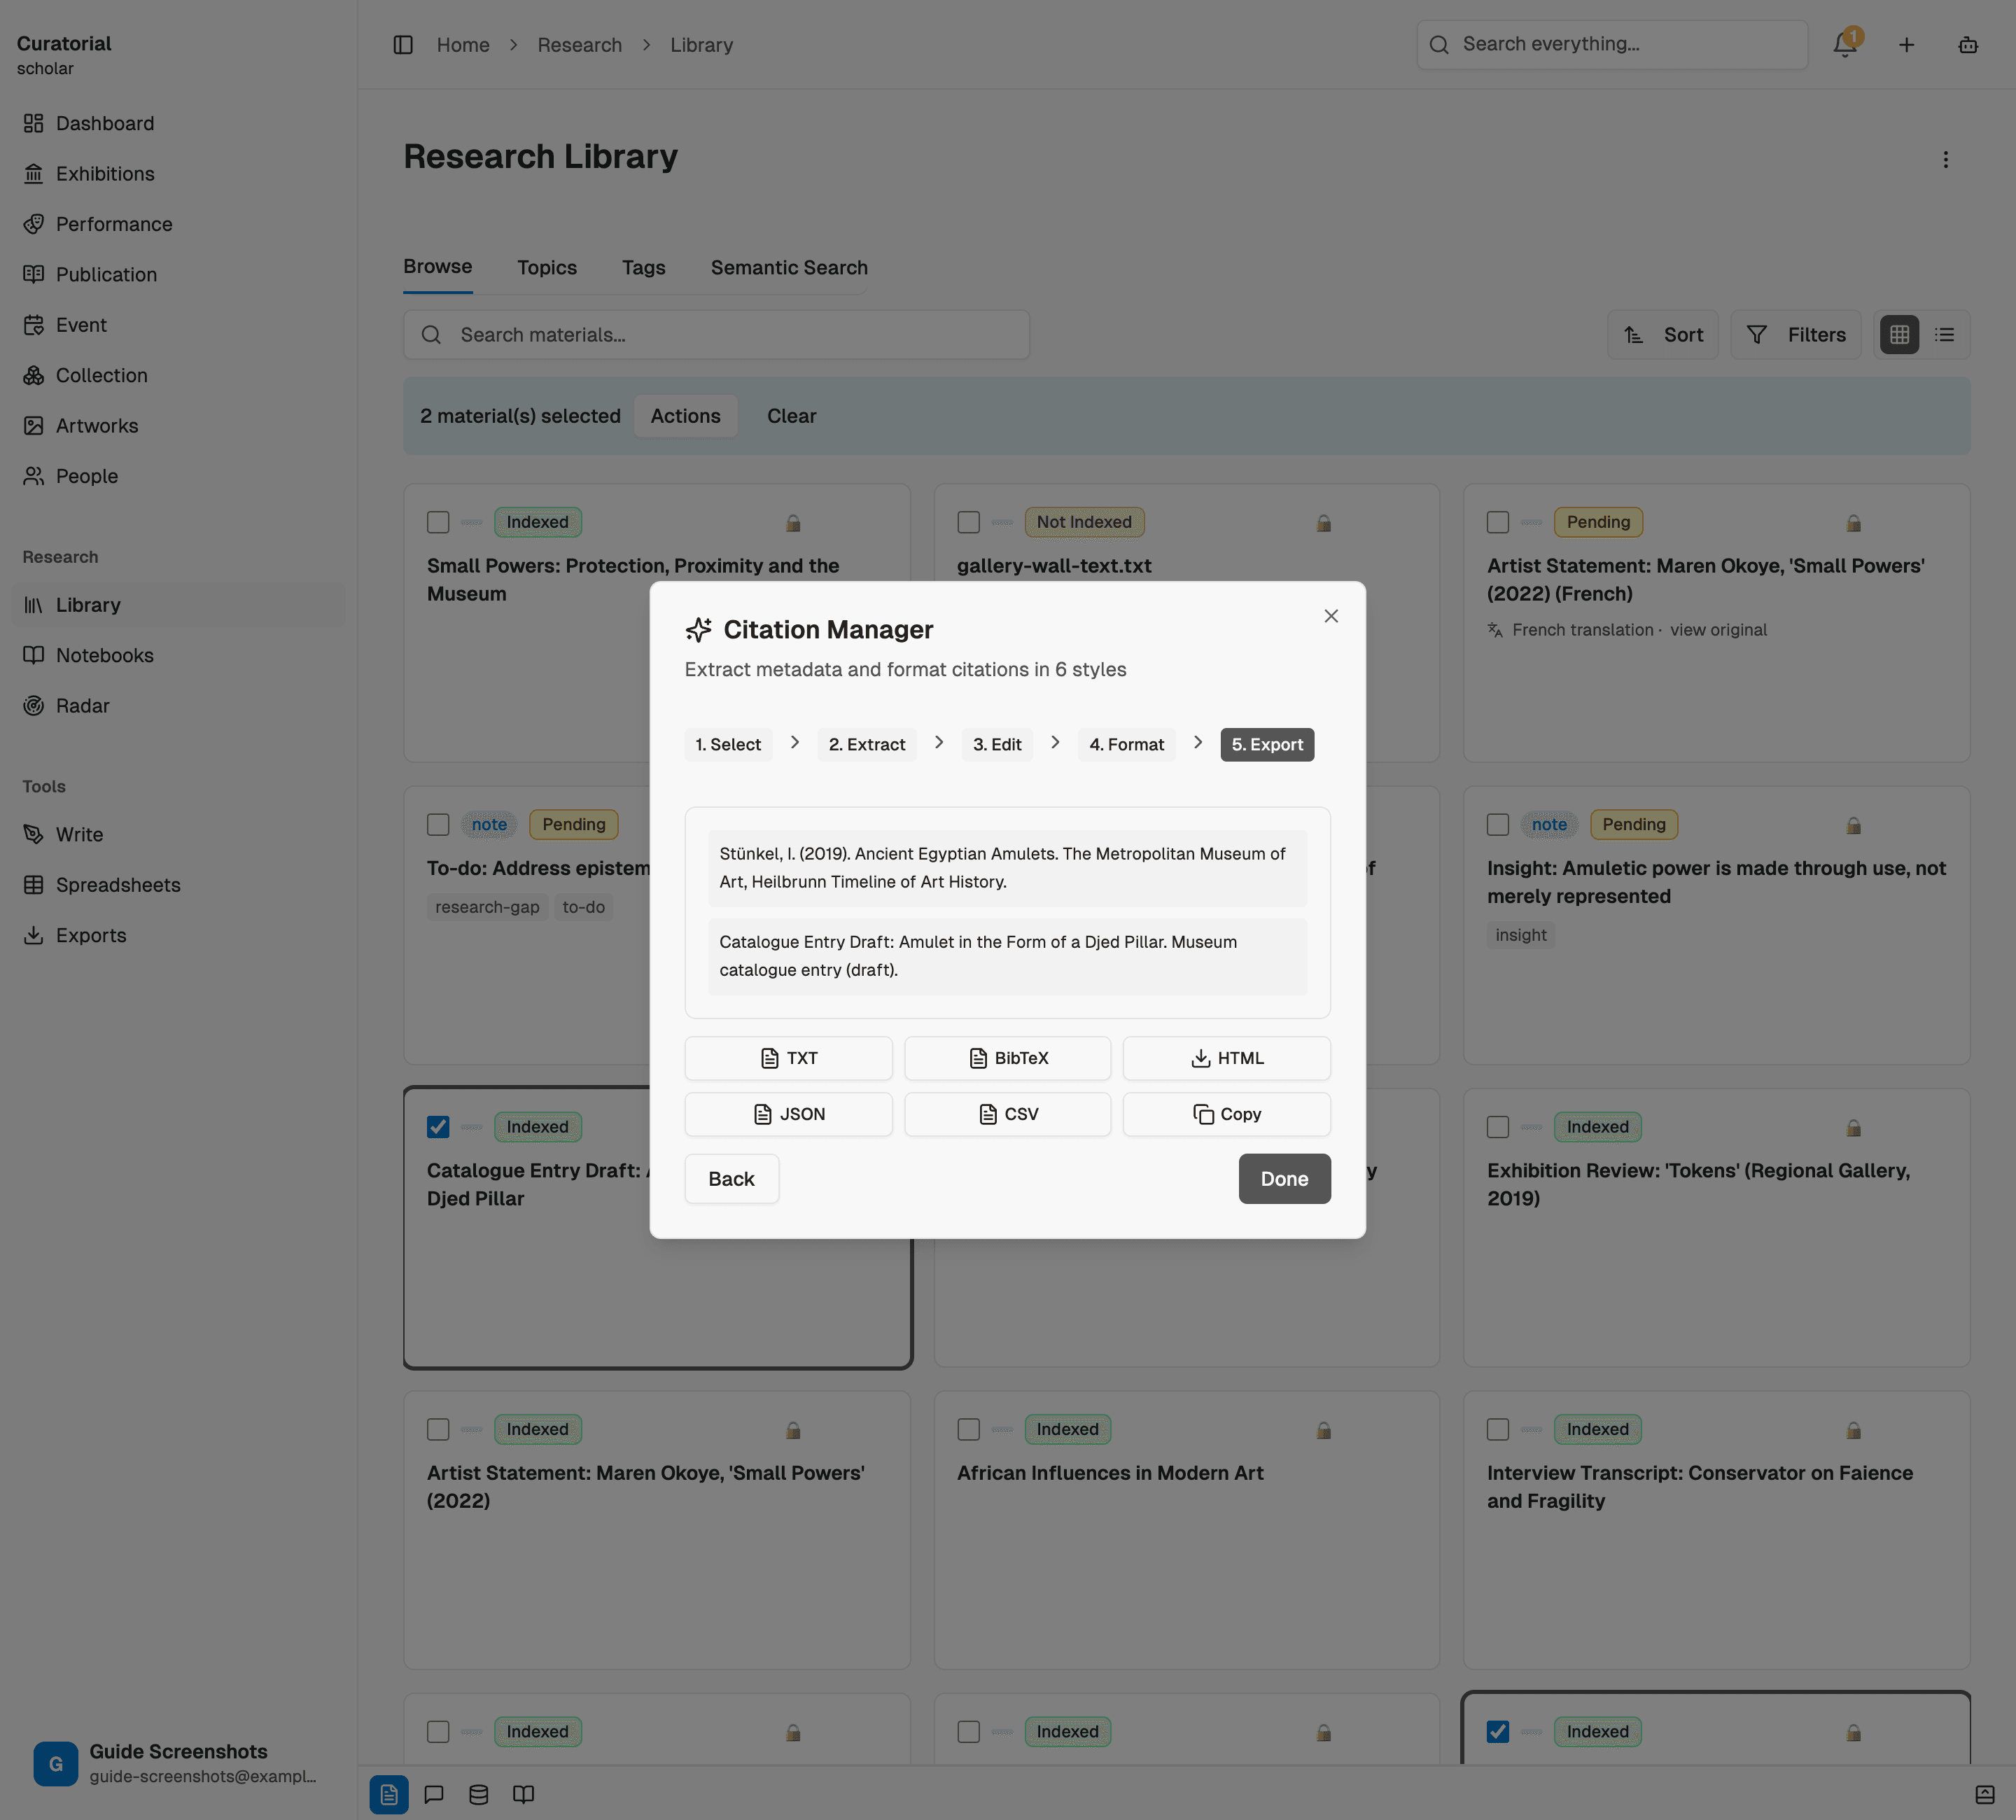This screenshot has height=1820, width=2016.
Task: Tick checkbox for Small Powers: Protection card
Action: (438, 522)
